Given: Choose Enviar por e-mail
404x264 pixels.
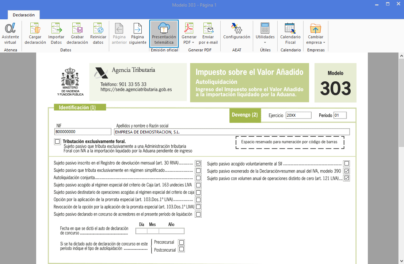Looking at the screenshot, I should [x=208, y=34].
